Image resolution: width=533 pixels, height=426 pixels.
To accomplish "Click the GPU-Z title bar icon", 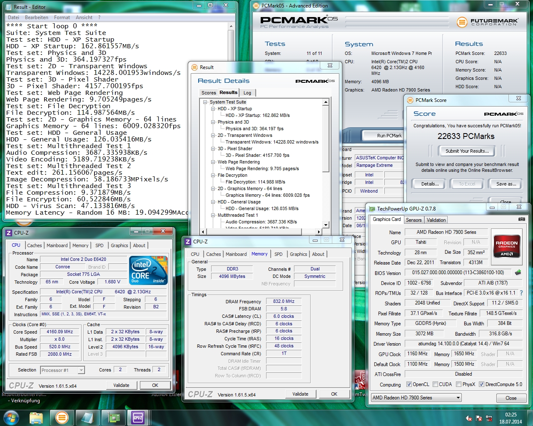I will 371,208.
